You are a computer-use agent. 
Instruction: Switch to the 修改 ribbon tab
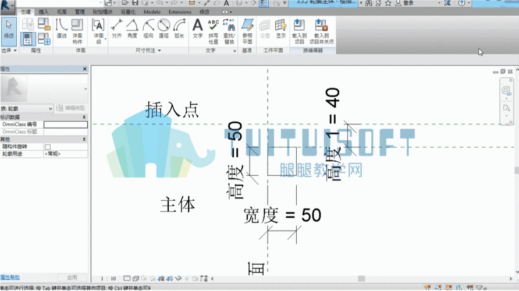point(204,12)
